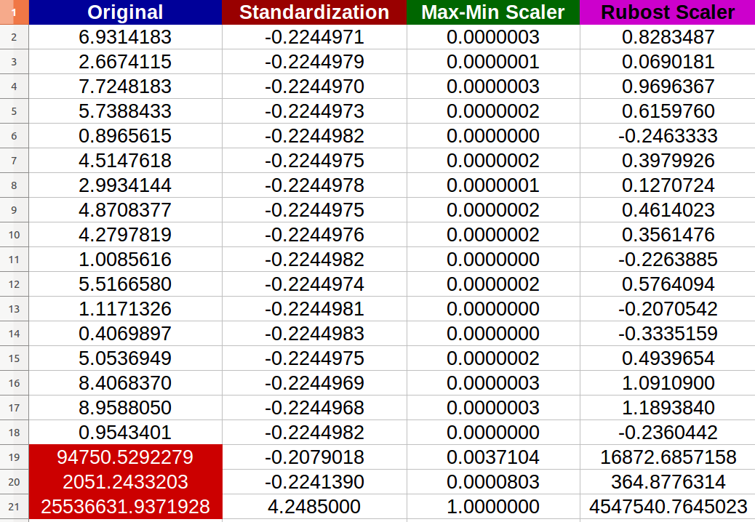The image size is (755, 522).
Task: Select red cell with value 94750.5292279
Action: point(125,457)
